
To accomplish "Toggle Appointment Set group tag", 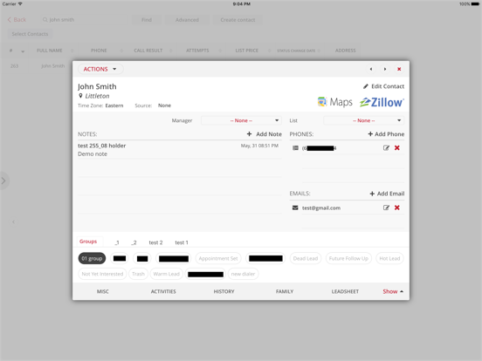I will tap(218, 258).
